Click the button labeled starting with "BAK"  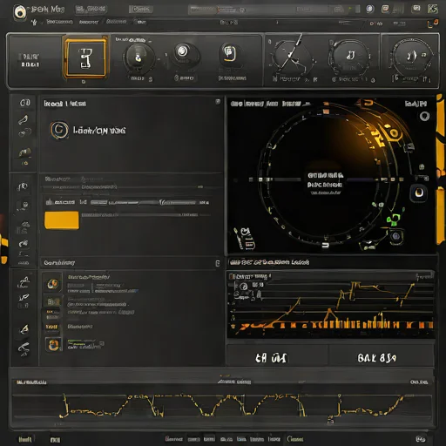[x=382, y=357]
